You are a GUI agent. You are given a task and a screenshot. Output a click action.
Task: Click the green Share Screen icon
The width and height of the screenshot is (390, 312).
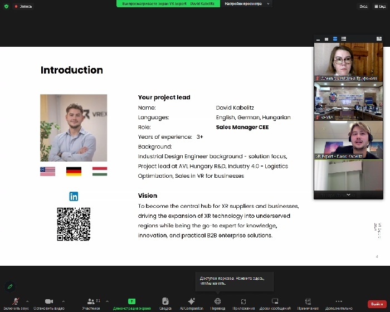click(131, 301)
